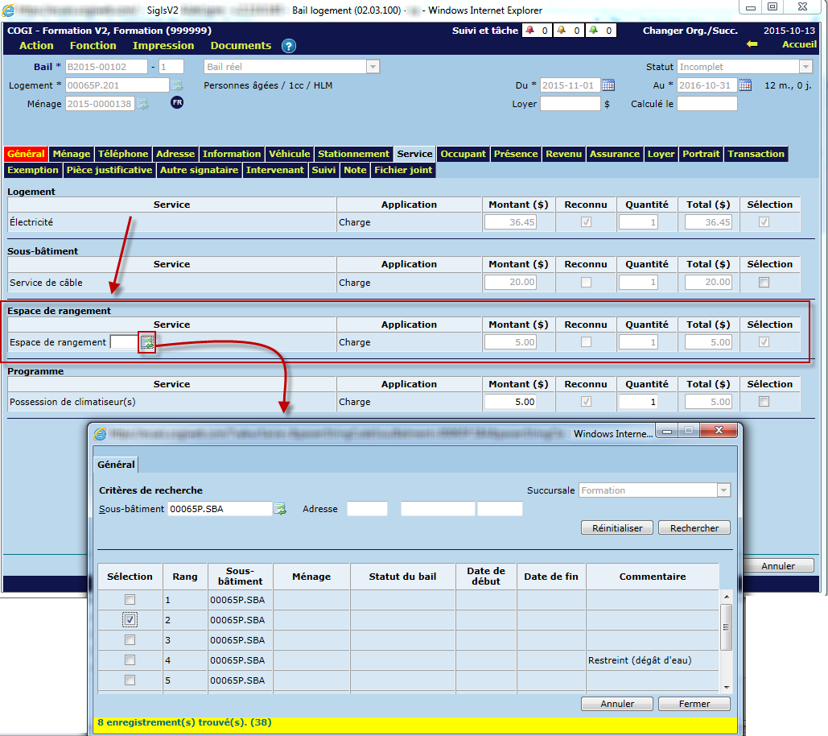The width and height of the screenshot is (828, 736).
Task: Click the Sous-bâtiment lookup icon in popup
Action: click(x=280, y=509)
